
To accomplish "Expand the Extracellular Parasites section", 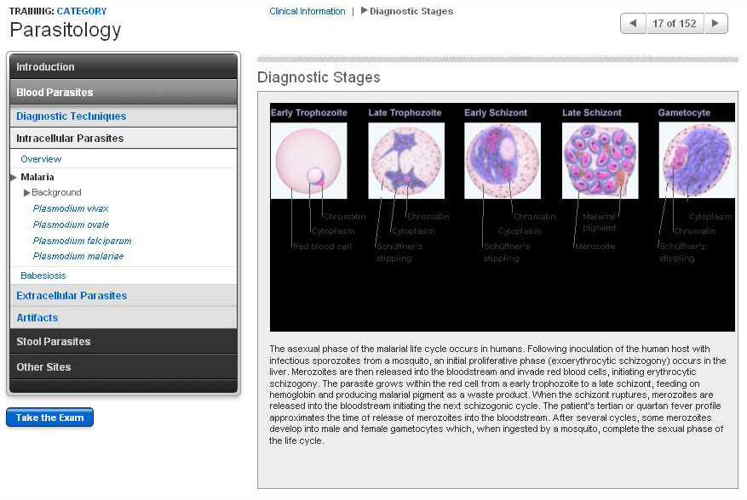I will pos(72,296).
